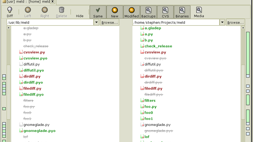
Task: Select the meld comparison tab
Action: click(x=25, y=2)
